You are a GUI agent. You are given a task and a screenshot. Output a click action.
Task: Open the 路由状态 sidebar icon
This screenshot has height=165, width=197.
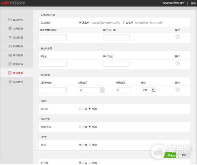tap(10, 20)
